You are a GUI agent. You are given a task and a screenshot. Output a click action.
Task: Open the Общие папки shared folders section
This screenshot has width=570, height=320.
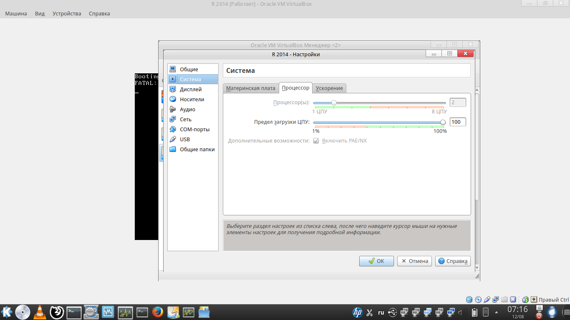coord(197,149)
